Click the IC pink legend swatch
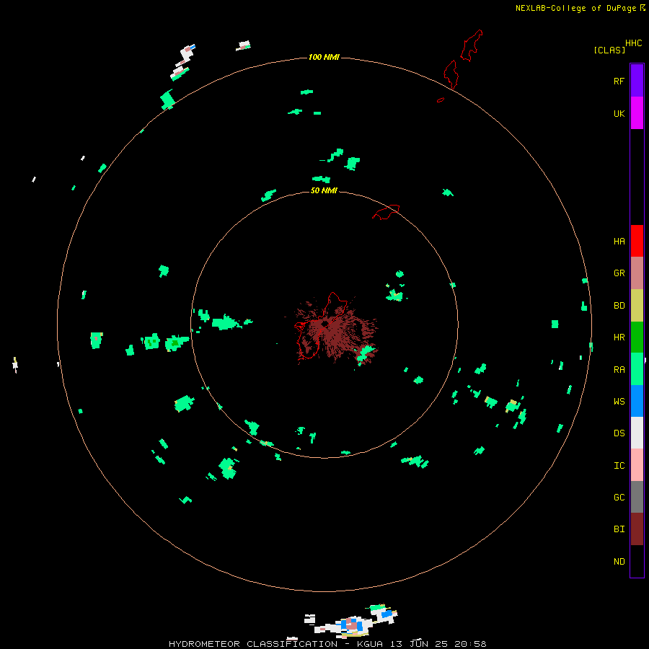 [637, 465]
